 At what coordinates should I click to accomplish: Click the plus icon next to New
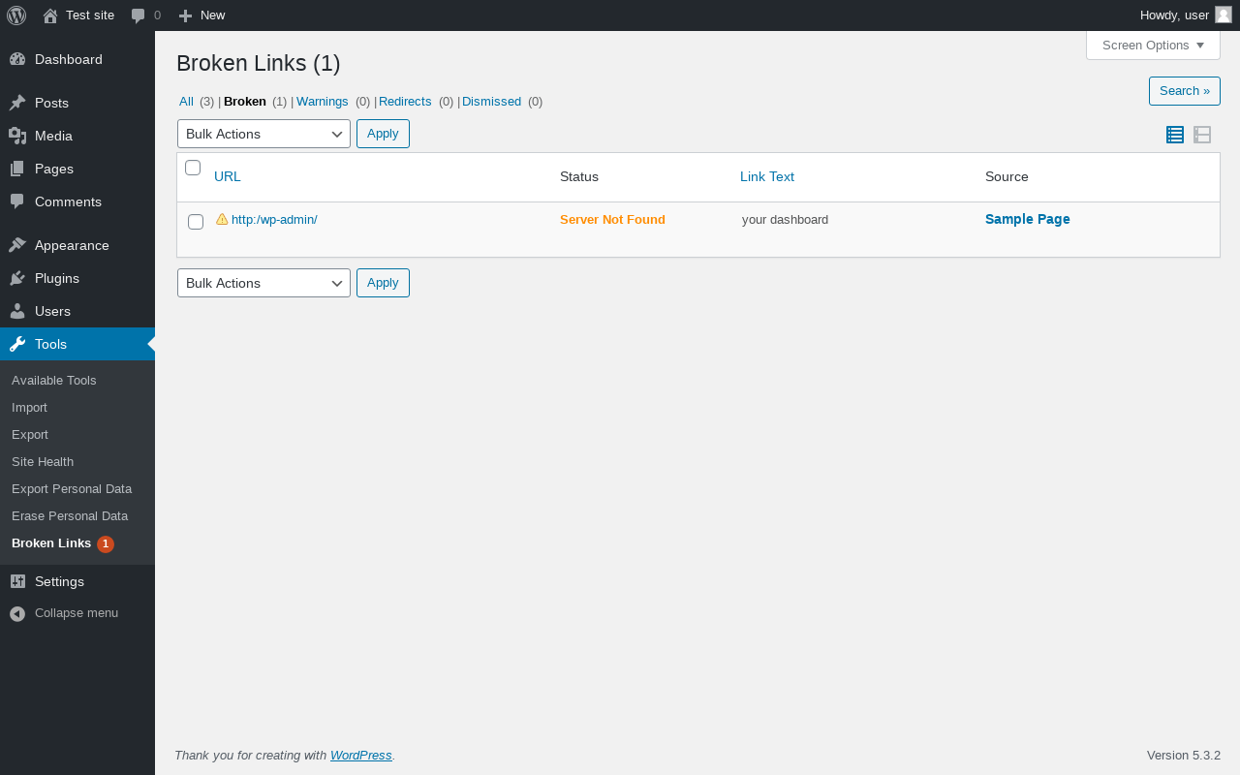point(185,15)
